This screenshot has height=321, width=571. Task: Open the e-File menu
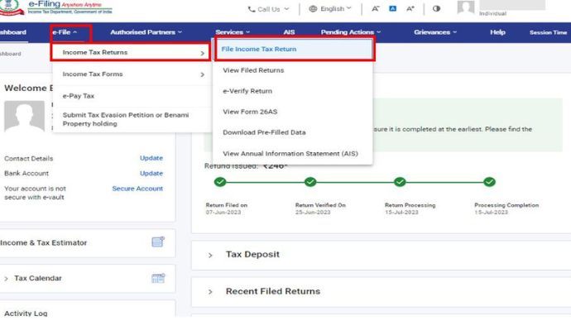pos(65,32)
